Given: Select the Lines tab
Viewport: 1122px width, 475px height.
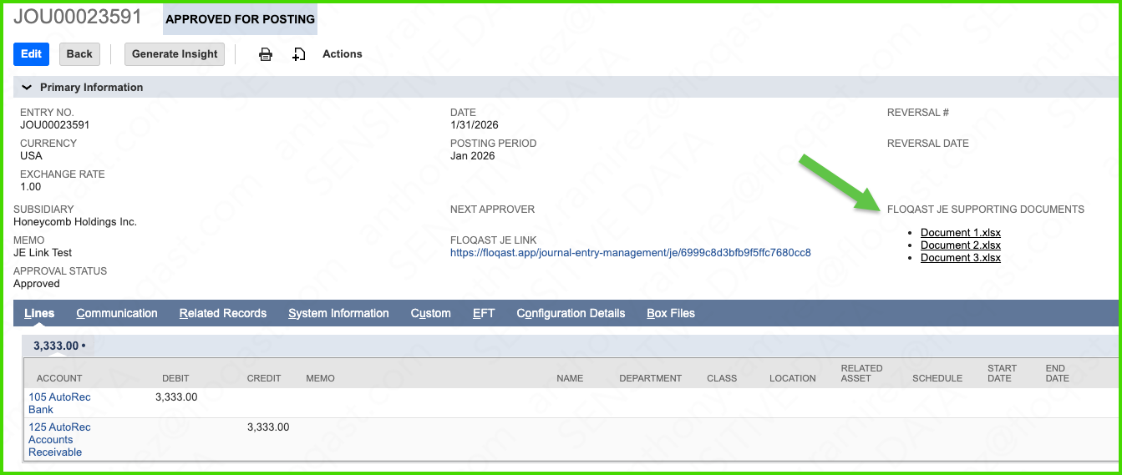Looking at the screenshot, I should click(x=39, y=314).
